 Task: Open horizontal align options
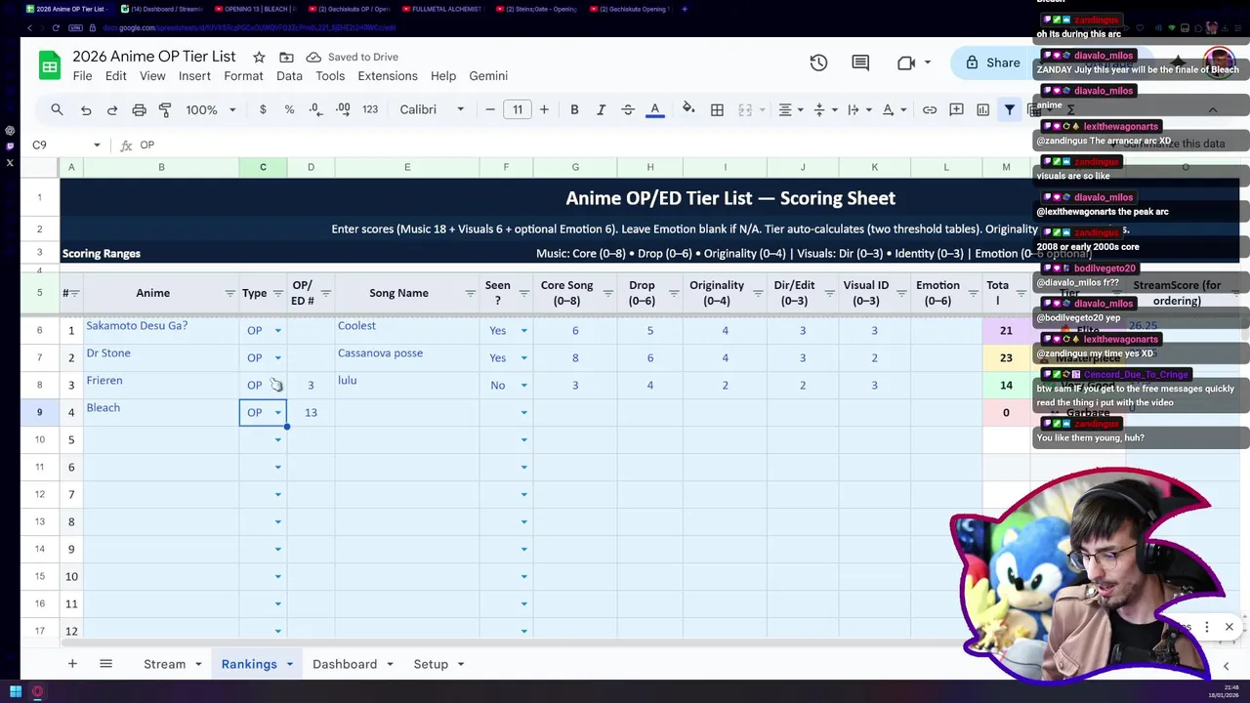[x=789, y=109]
